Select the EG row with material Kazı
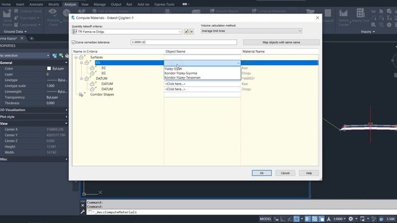Image resolution: width=397 pixels, height=223 pixels. pyautogui.click(x=104, y=68)
